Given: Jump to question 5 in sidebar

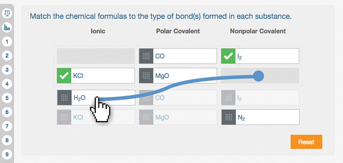Looking at the screenshot, I should coord(7,98).
